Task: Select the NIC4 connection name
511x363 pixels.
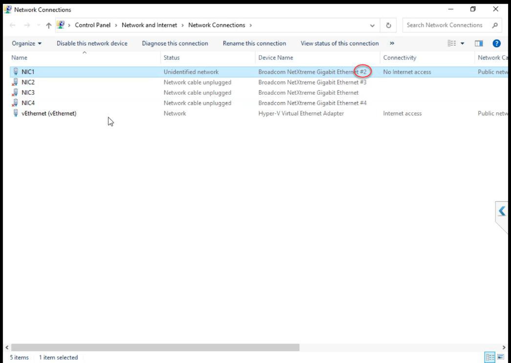Action: (28, 103)
